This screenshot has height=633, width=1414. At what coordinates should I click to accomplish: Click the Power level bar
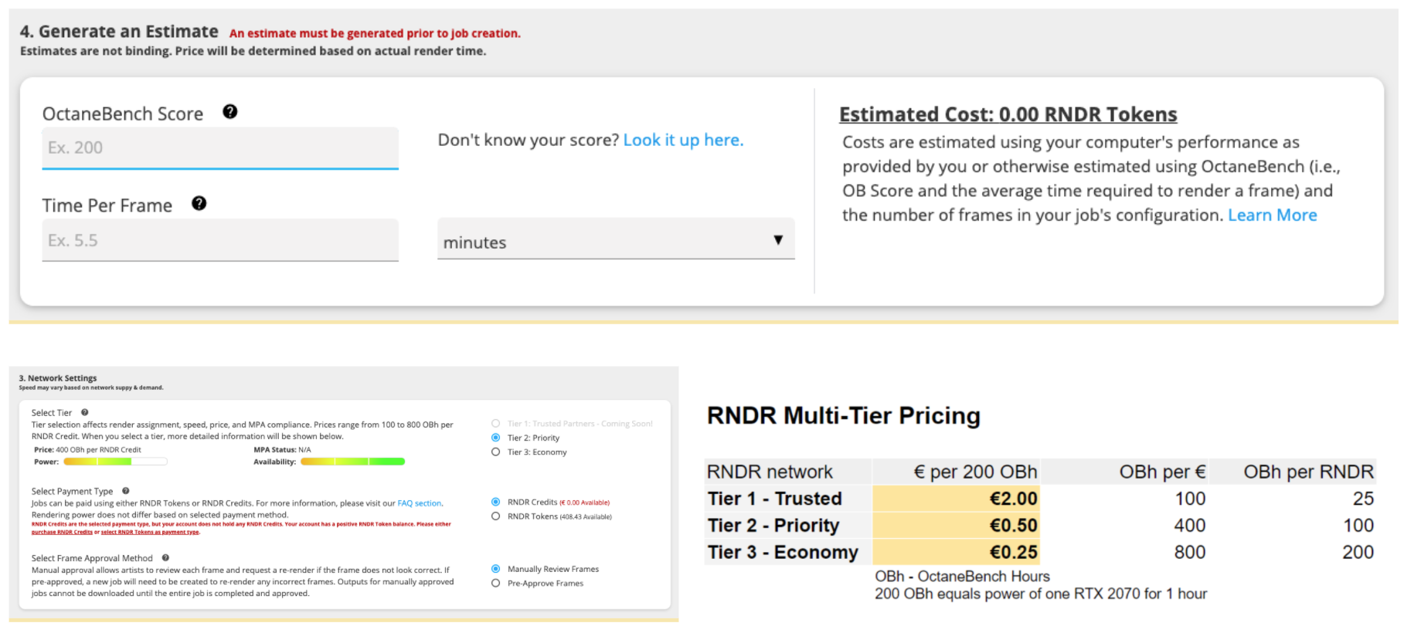pos(115,462)
